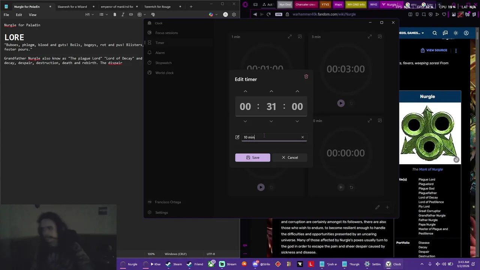480x270 pixels.
Task: Reload the browser page
Action: point(268,14)
